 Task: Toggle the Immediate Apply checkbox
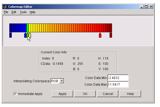[x=15, y=94]
